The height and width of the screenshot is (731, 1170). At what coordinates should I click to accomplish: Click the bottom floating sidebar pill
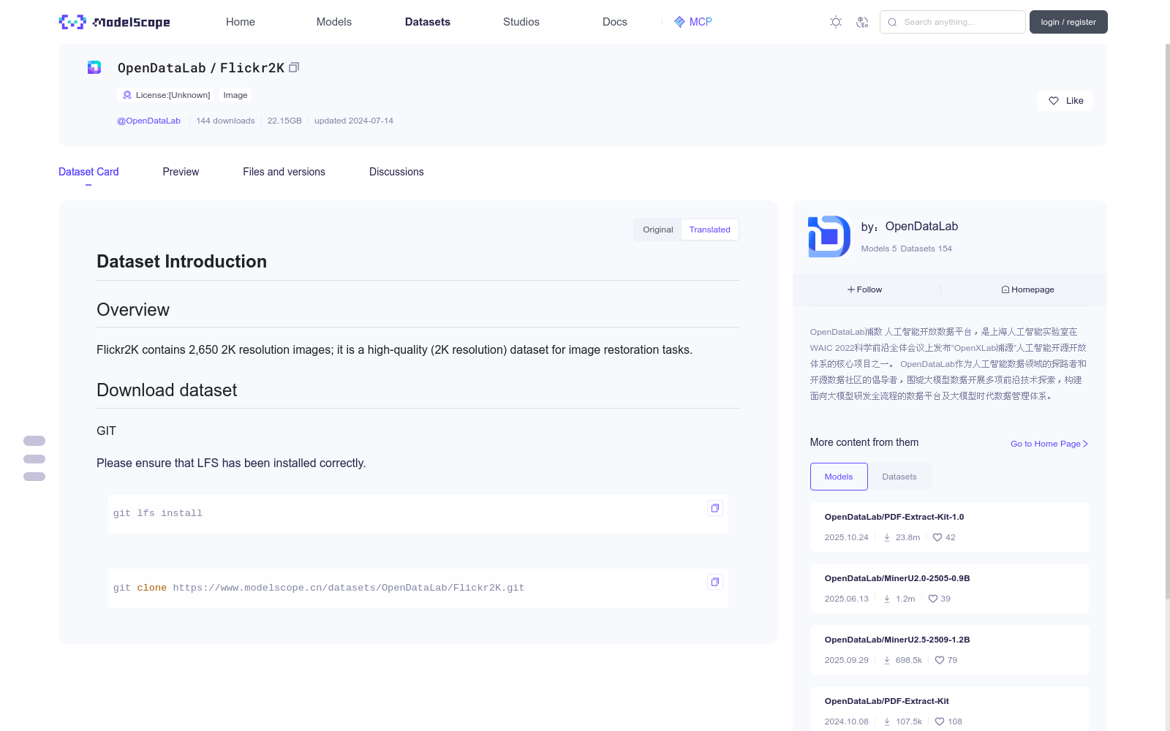[x=34, y=477]
